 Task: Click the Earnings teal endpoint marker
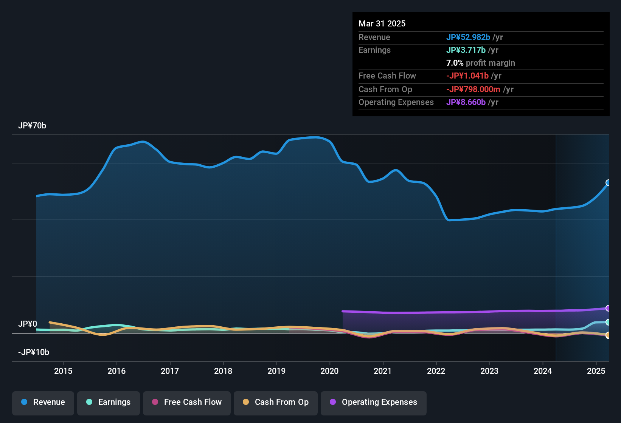click(x=608, y=322)
